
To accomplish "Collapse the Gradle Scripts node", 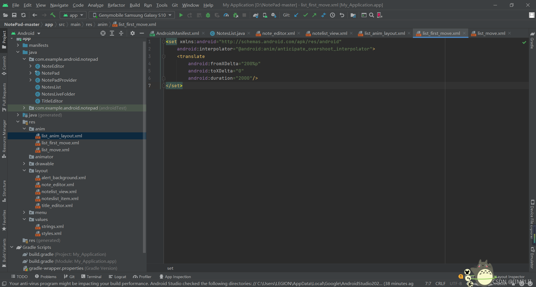I will tap(12, 247).
